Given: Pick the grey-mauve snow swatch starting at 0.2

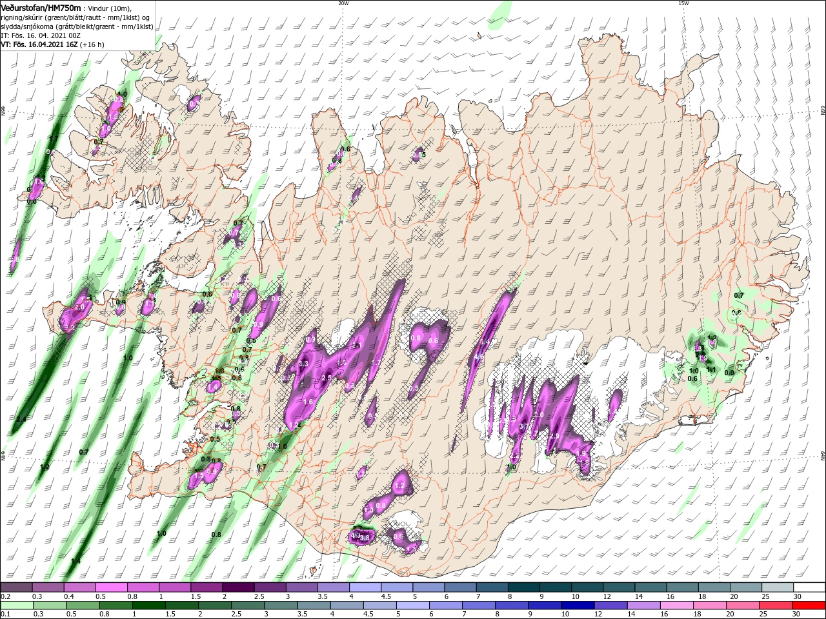Looking at the screenshot, I should point(16,587).
